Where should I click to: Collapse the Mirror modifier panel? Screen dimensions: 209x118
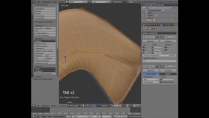[144, 37]
